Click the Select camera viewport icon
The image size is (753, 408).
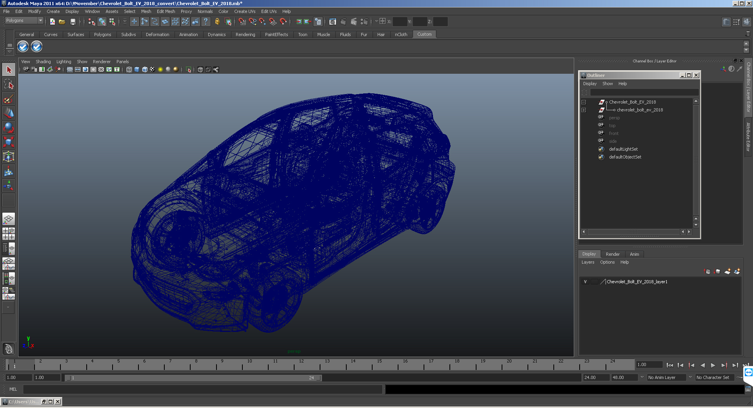pyautogui.click(x=26, y=69)
